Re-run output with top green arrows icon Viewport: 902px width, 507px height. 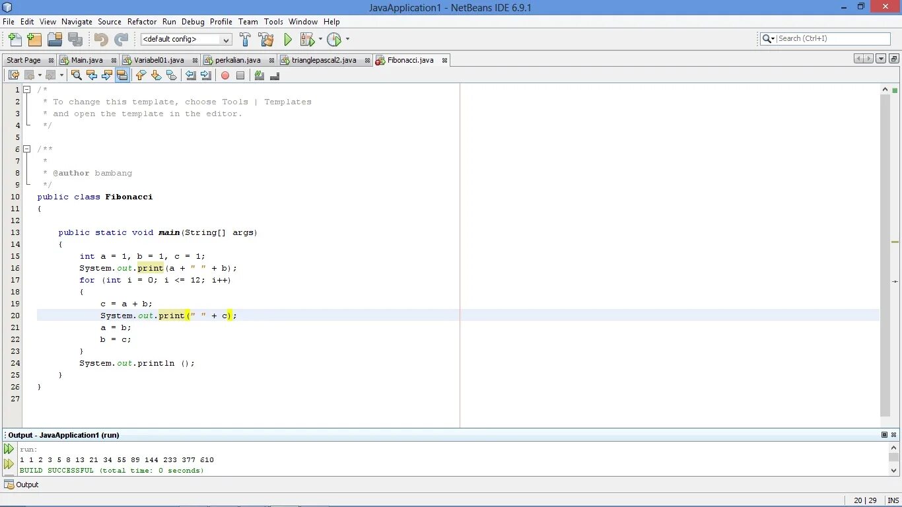coord(9,449)
